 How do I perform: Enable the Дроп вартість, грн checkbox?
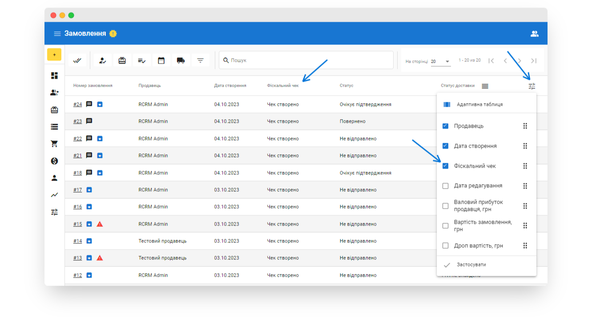445,246
